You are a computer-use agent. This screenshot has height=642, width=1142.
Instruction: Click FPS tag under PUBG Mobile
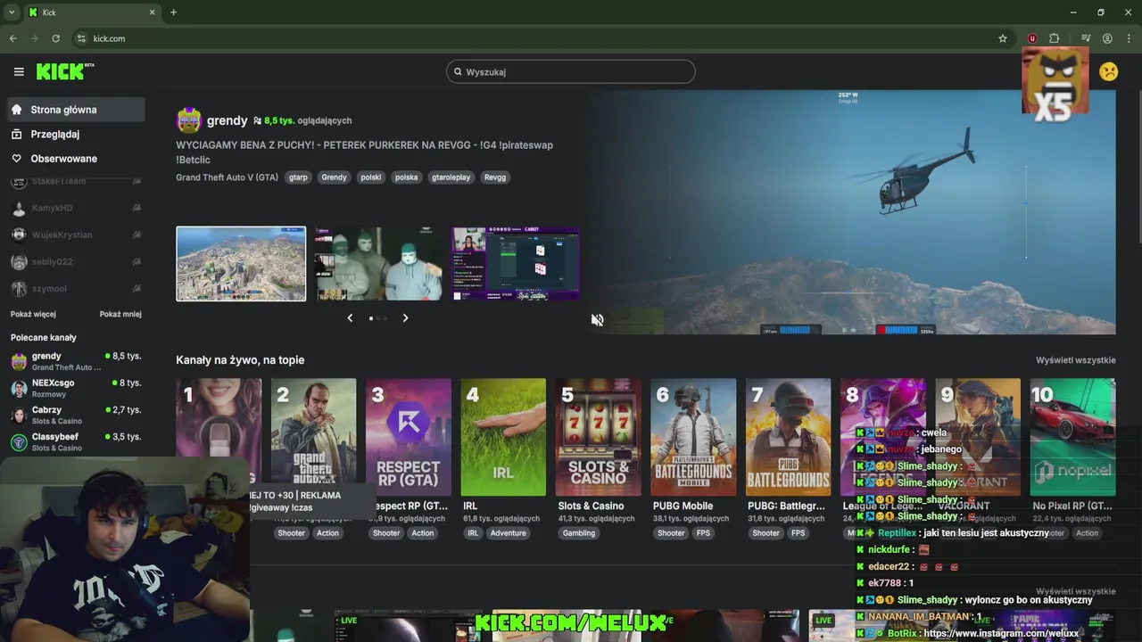[x=703, y=533]
